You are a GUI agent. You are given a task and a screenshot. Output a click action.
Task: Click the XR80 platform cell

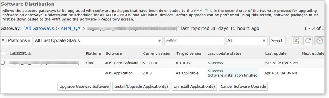tap(90, 63)
